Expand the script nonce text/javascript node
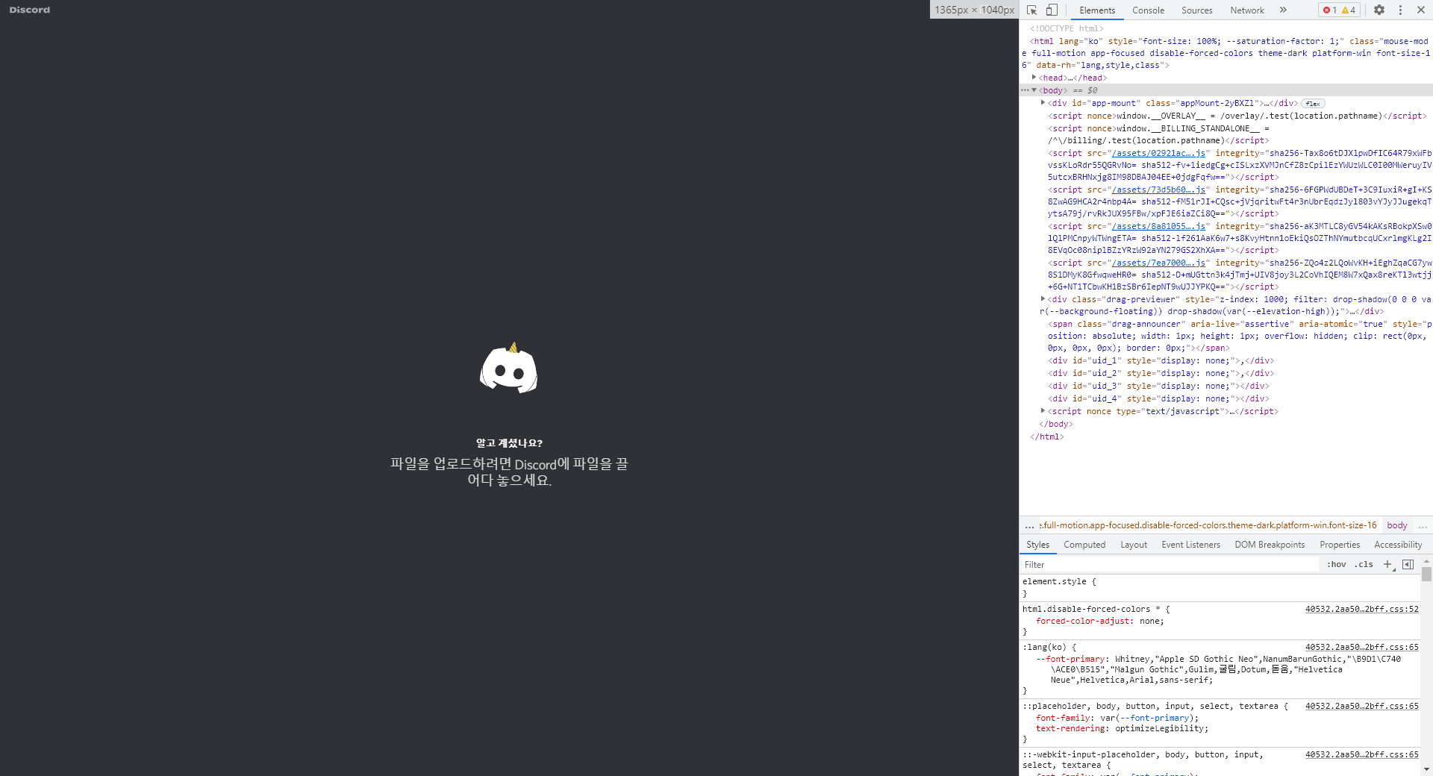This screenshot has width=1433, height=776. [1043, 411]
